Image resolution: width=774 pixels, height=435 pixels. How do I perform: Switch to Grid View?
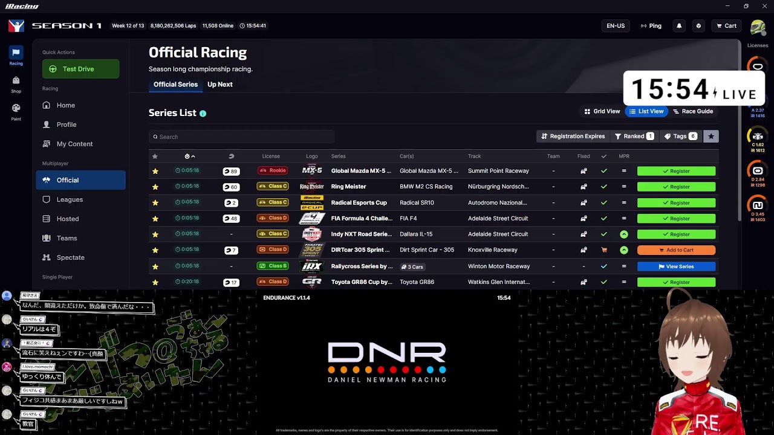(x=602, y=111)
